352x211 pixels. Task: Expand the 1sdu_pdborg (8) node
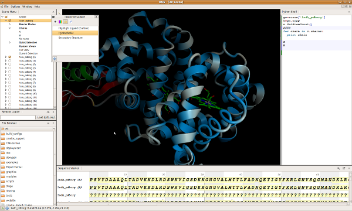tap(6, 86)
